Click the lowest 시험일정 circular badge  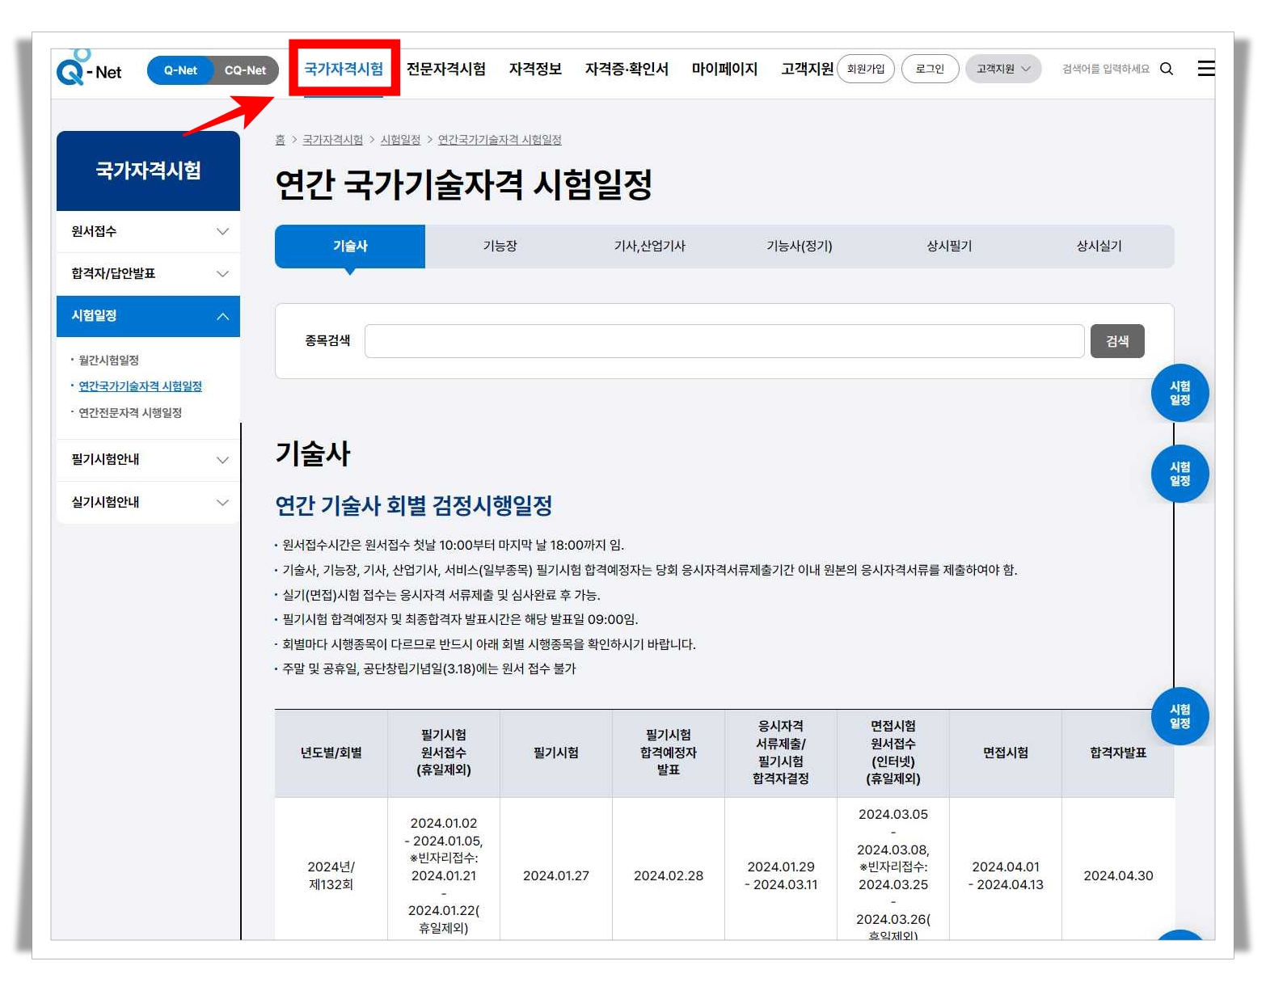[x=1179, y=716]
